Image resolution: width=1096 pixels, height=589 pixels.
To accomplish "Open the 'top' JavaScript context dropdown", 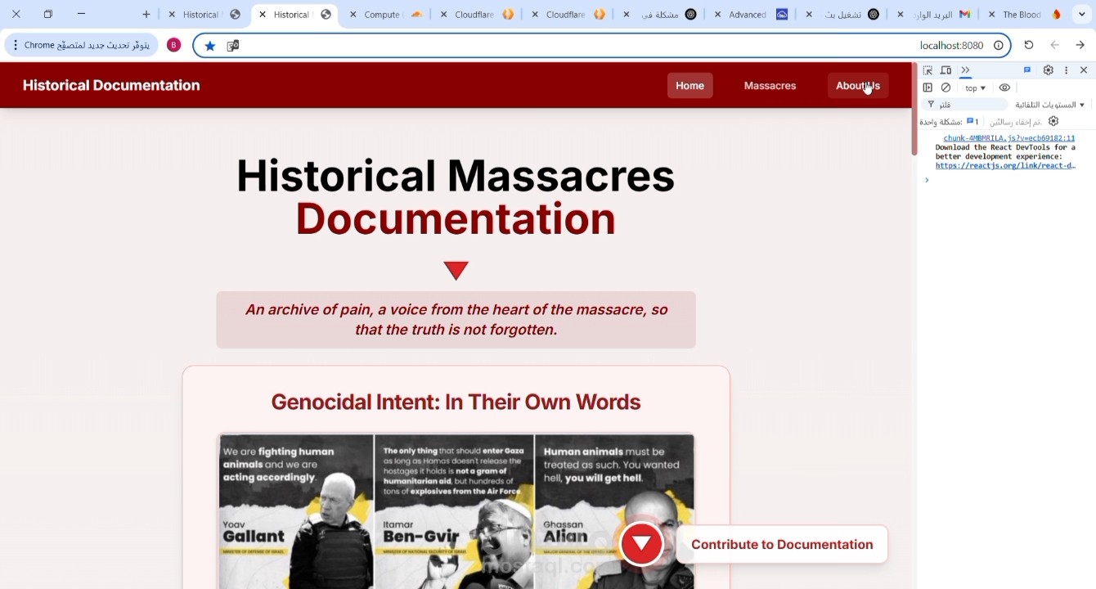I will tap(975, 88).
